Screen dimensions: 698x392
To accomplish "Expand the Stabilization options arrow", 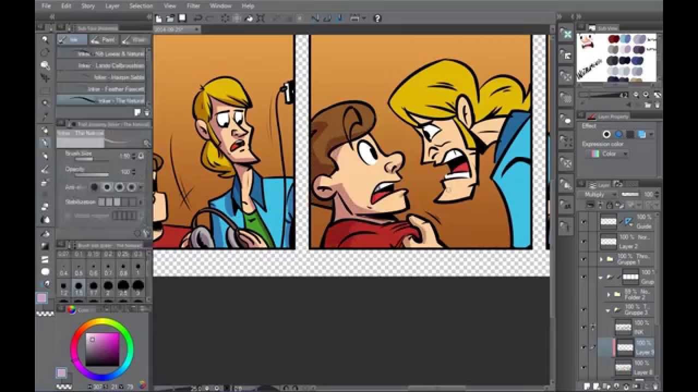I will (141, 202).
